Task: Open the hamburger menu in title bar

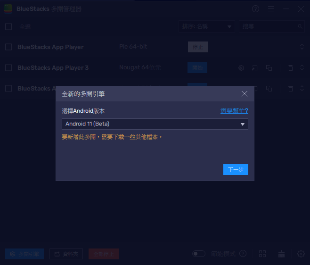Action: 270,9
